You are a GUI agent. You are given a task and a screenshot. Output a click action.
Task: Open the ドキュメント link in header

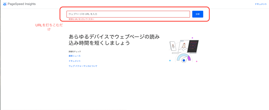click(x=261, y=4)
